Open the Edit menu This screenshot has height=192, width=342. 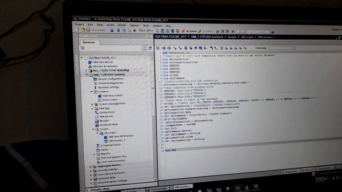point(90,25)
